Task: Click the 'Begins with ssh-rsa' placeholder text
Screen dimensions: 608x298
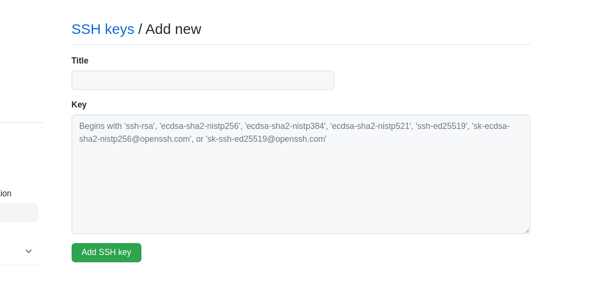Action: pyautogui.click(x=117, y=126)
